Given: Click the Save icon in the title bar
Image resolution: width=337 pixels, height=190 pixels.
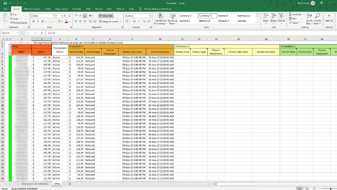Looking at the screenshot, I should (5, 3).
